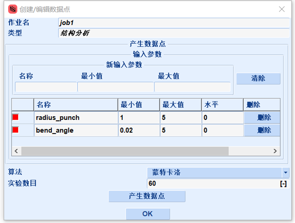Click the new parameter 最小值 input field
295x223 pixels.
(x=116, y=87)
